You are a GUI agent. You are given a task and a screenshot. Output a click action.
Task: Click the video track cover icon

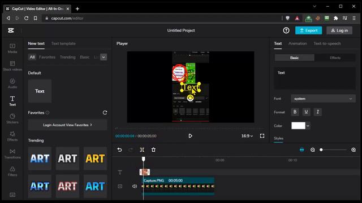click(120, 186)
